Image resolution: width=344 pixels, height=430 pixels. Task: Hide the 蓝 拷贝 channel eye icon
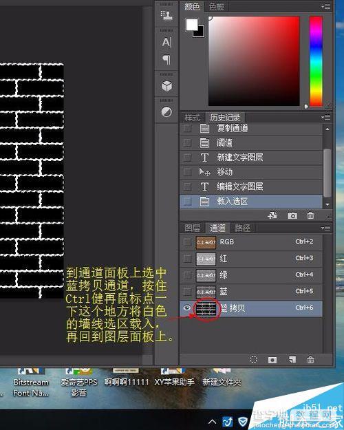coord(187,308)
